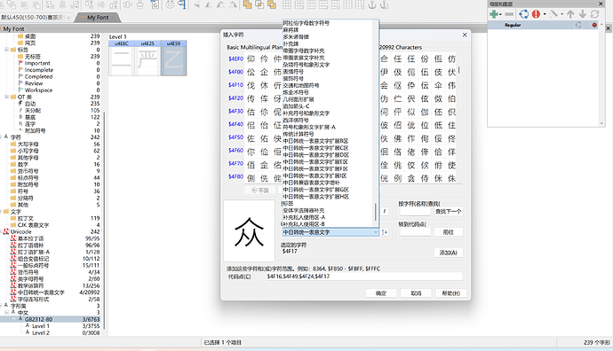Image resolution: width=613 pixels, height=351 pixels.
Task: Click the red exclamation validation icon
Action: point(536,14)
